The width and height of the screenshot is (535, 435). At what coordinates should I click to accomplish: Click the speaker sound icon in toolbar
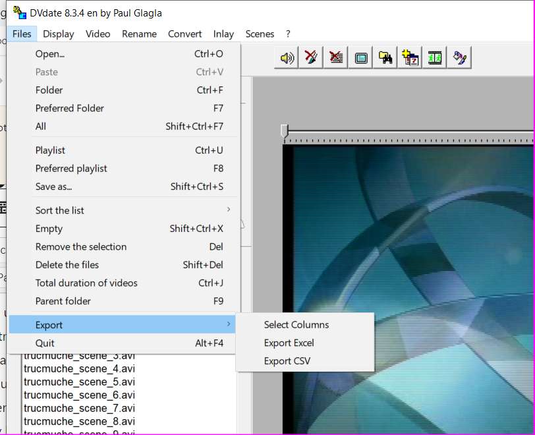287,58
